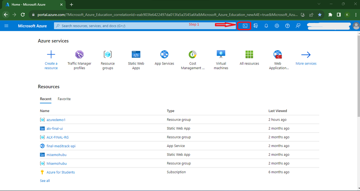This screenshot has width=360, height=191.
Task: Click the Microsoft Azure home title
Action: [32, 26]
